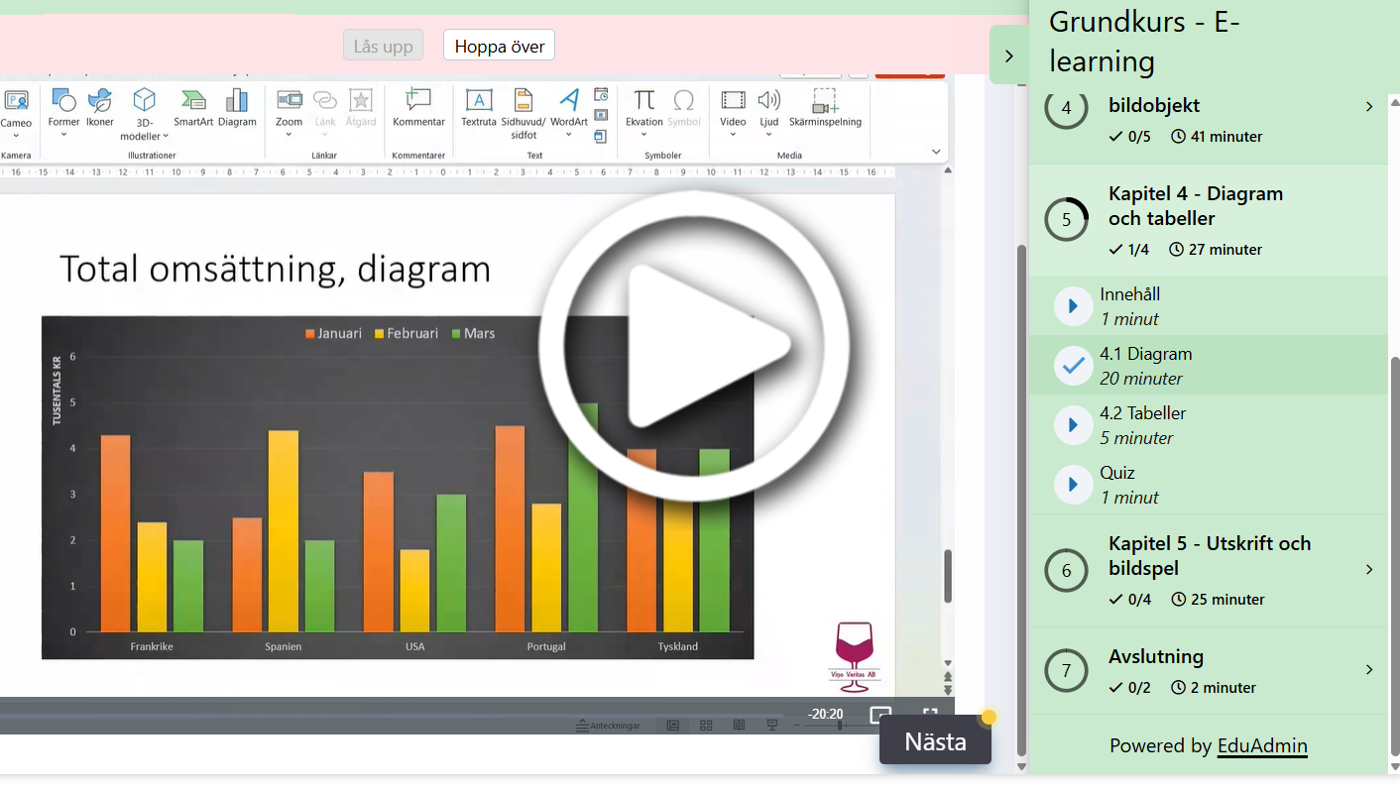This screenshot has height=791, width=1400.
Task: Click the Diagram chart icon in the ribbon
Action: click(x=237, y=107)
